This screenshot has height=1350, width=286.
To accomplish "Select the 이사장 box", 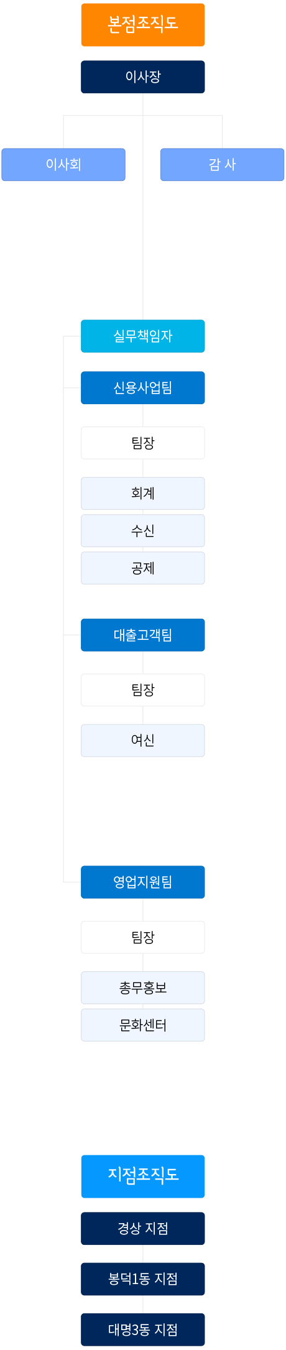I will tap(143, 77).
